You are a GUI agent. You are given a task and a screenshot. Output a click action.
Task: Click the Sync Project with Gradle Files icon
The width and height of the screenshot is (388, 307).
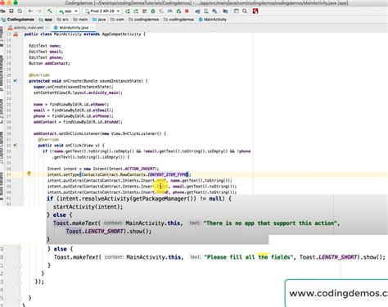pos(197,11)
